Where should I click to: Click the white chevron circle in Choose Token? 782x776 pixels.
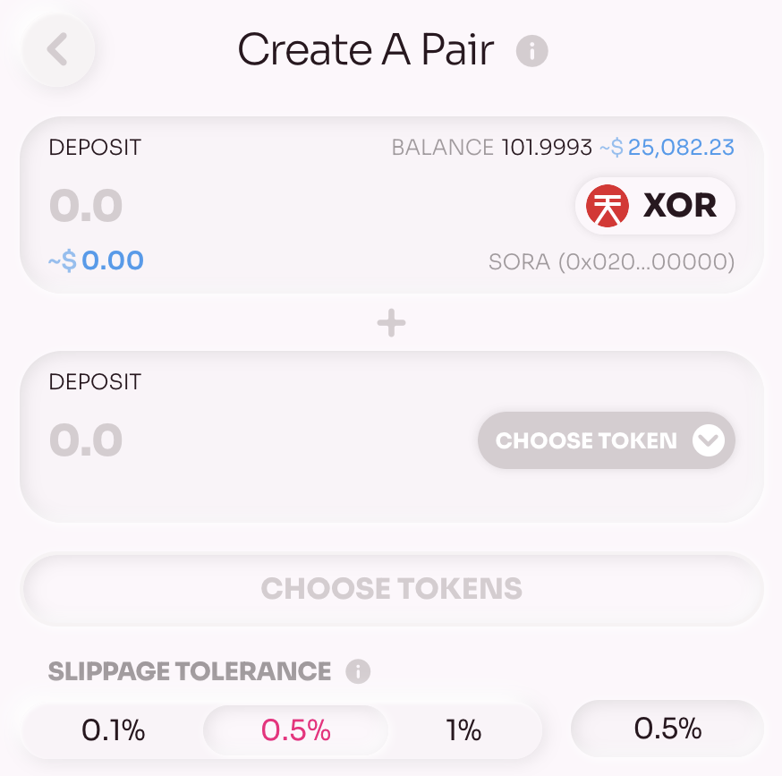pos(709,440)
